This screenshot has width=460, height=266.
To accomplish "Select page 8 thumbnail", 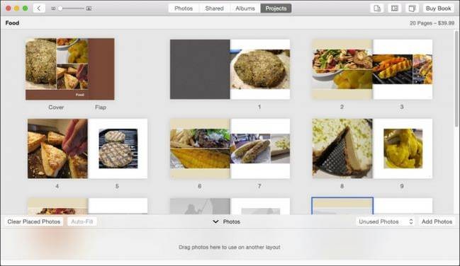I will coord(342,149).
